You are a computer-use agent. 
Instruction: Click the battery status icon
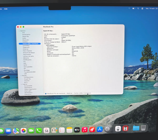click(x=134, y=8)
